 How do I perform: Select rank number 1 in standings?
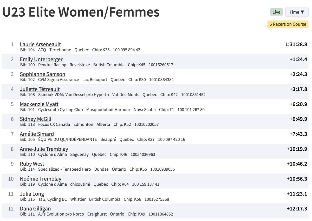click(12, 44)
